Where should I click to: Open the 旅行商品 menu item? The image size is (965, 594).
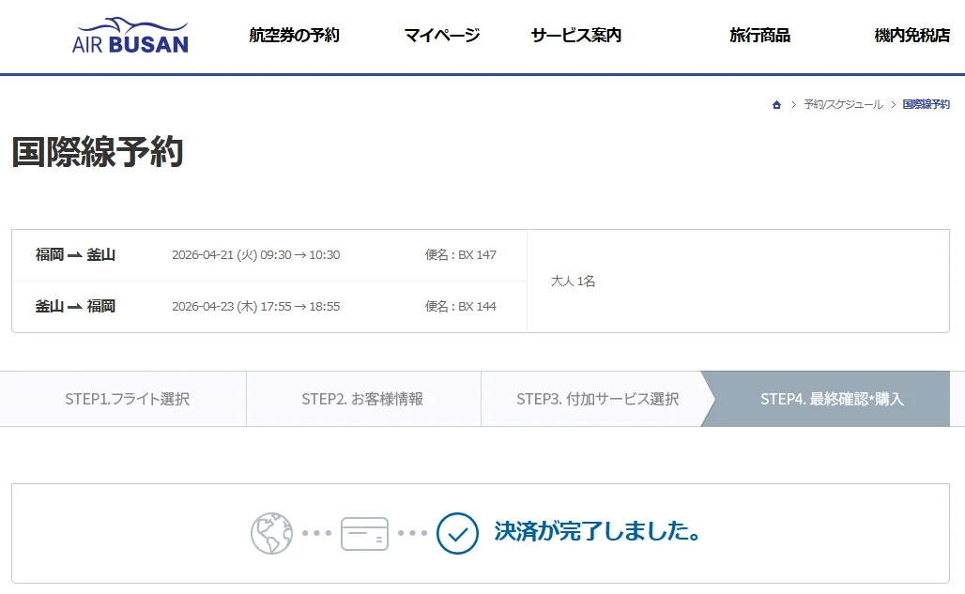(x=759, y=36)
